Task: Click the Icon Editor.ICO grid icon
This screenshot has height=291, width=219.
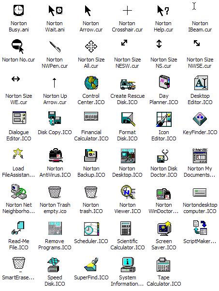Action: tap(164, 119)
